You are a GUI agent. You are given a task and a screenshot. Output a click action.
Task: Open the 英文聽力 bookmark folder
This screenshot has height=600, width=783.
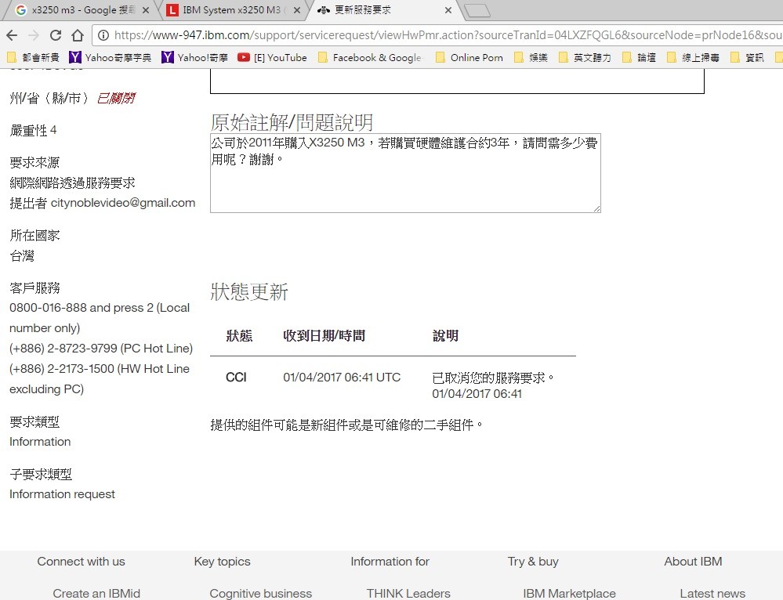[x=585, y=57]
